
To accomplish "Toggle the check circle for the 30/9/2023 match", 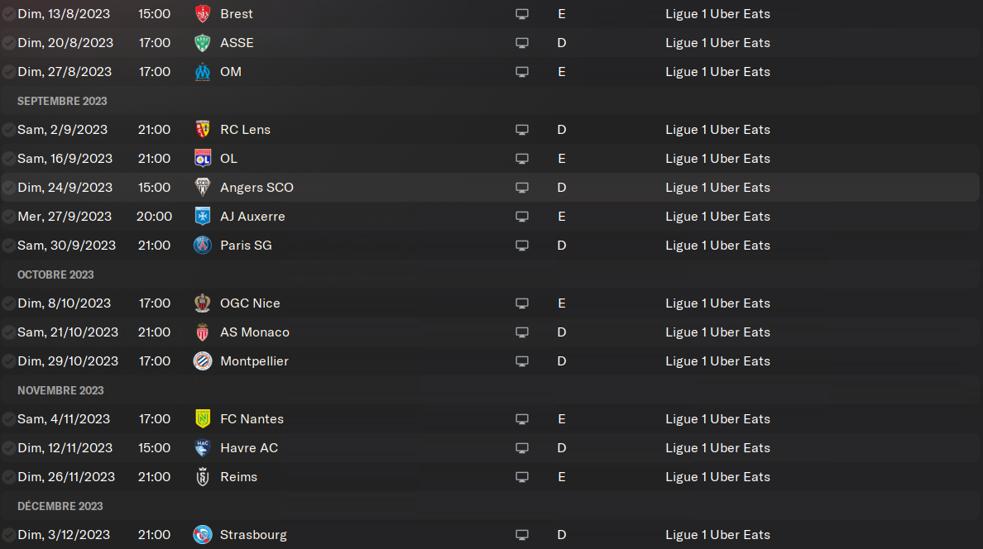I will tap(8, 246).
